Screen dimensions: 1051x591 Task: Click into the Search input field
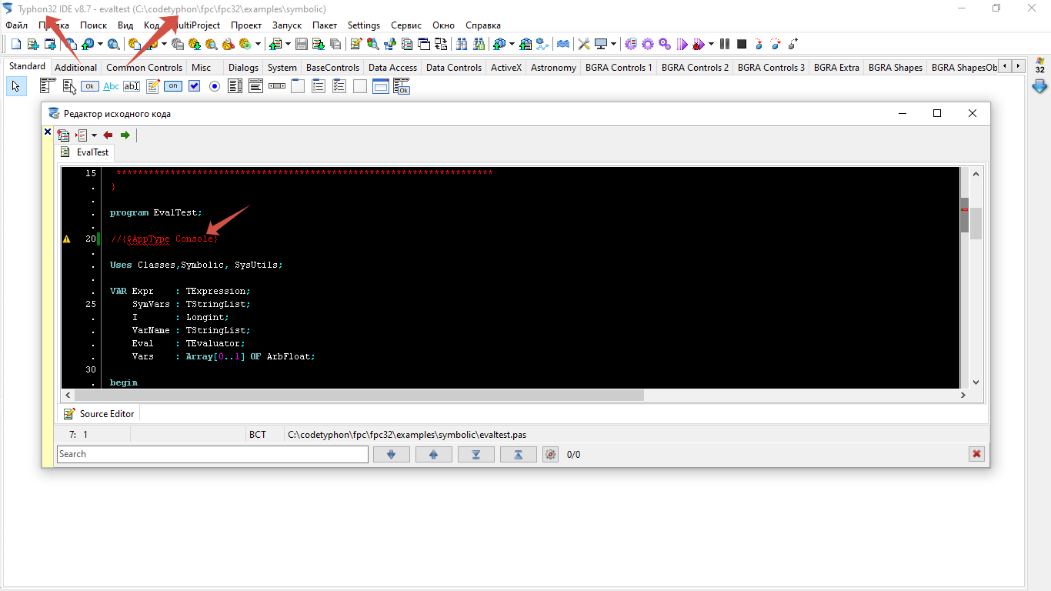coord(212,454)
